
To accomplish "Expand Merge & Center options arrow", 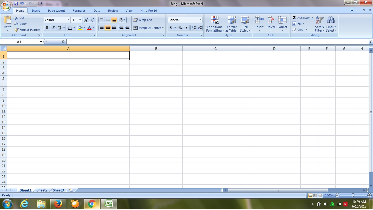I will (x=163, y=28).
